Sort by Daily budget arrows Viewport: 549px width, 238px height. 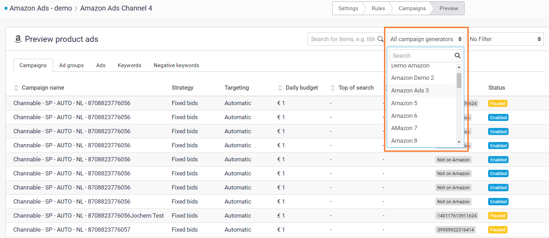pyautogui.click(x=280, y=88)
